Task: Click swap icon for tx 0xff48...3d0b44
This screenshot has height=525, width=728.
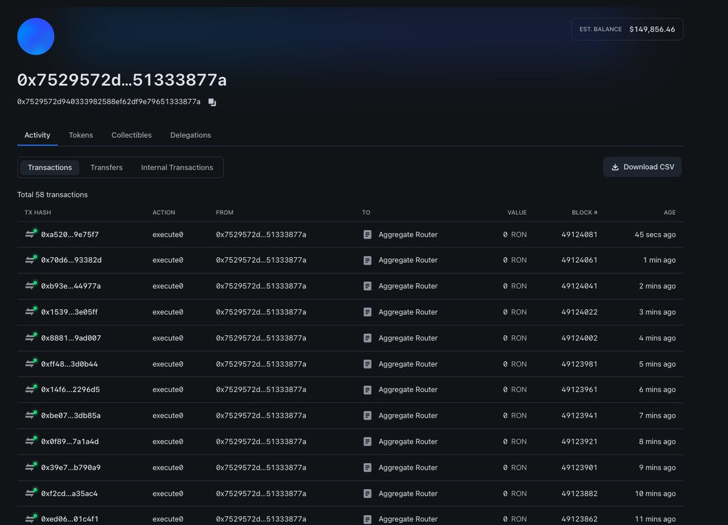Action: click(x=30, y=364)
